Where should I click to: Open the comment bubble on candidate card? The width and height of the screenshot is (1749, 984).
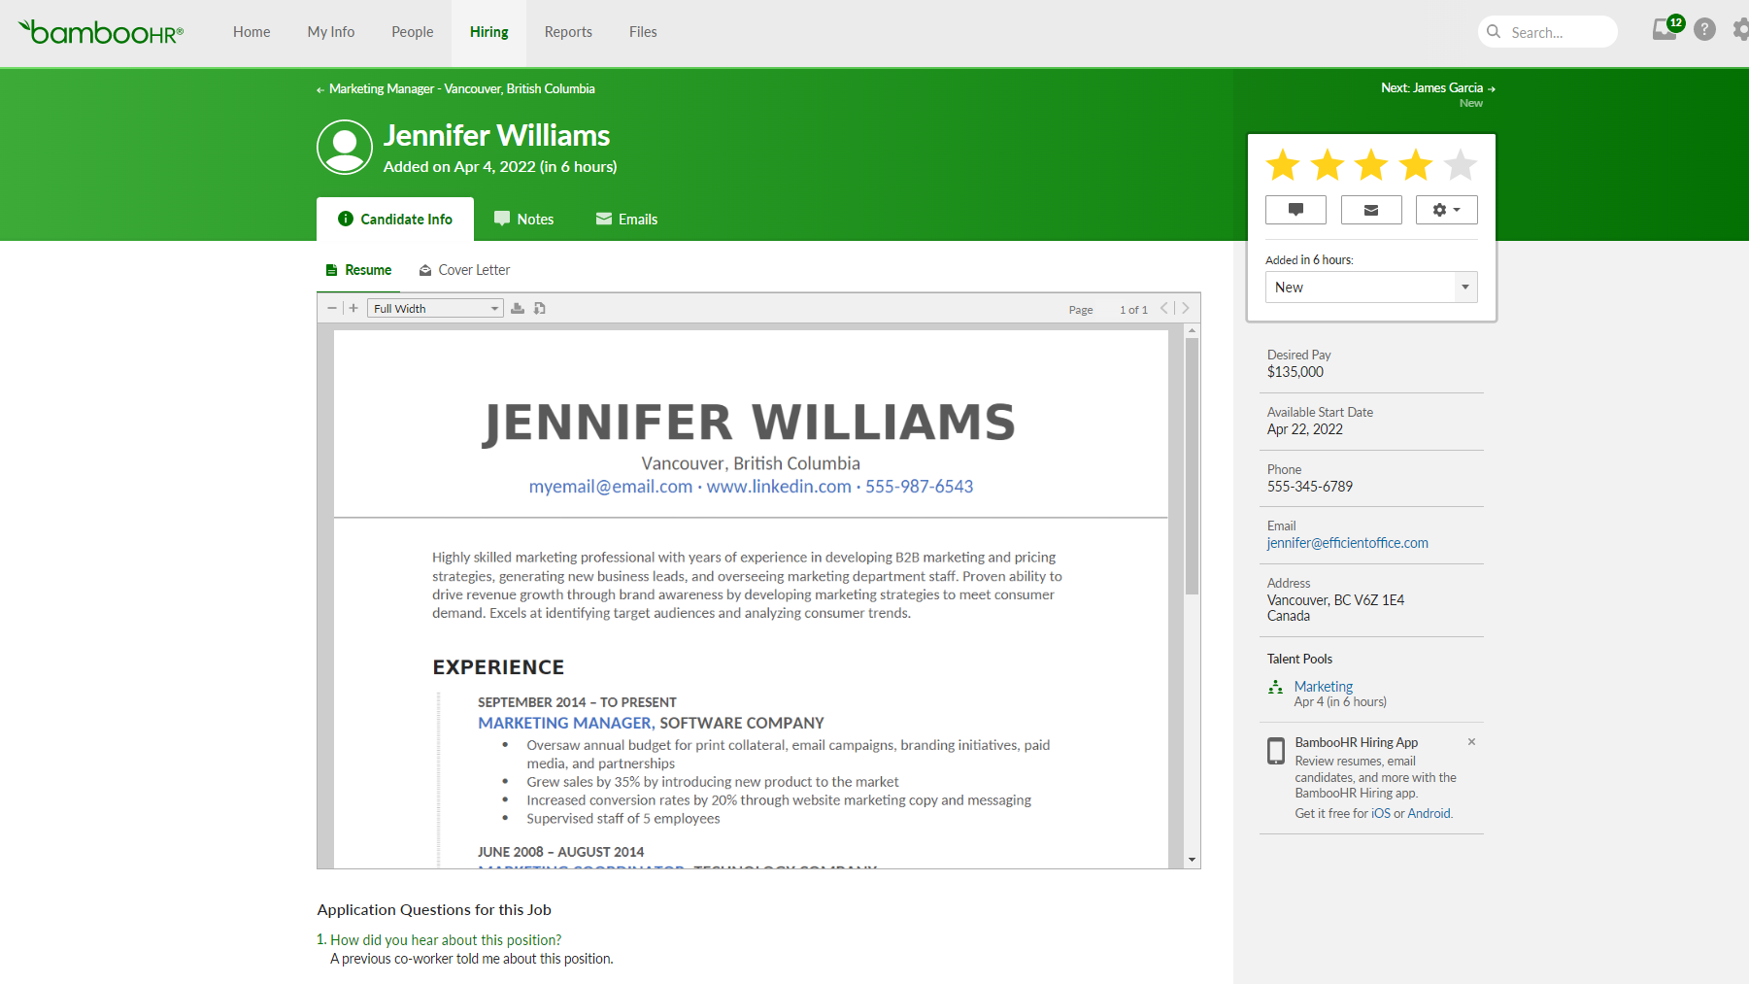[x=1295, y=209]
